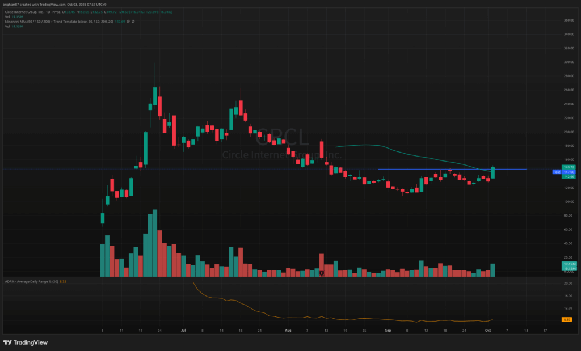Screen dimensions: 581x351
Task: Click the orange 8.32 ADR value tag
Action: point(566,320)
